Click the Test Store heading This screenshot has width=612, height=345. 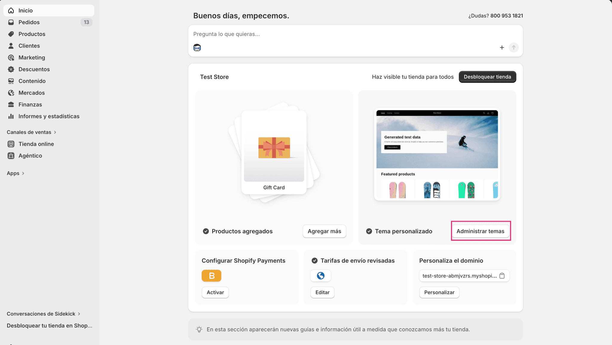[x=214, y=77]
